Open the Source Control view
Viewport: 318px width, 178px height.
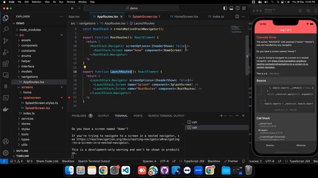pos(5,41)
